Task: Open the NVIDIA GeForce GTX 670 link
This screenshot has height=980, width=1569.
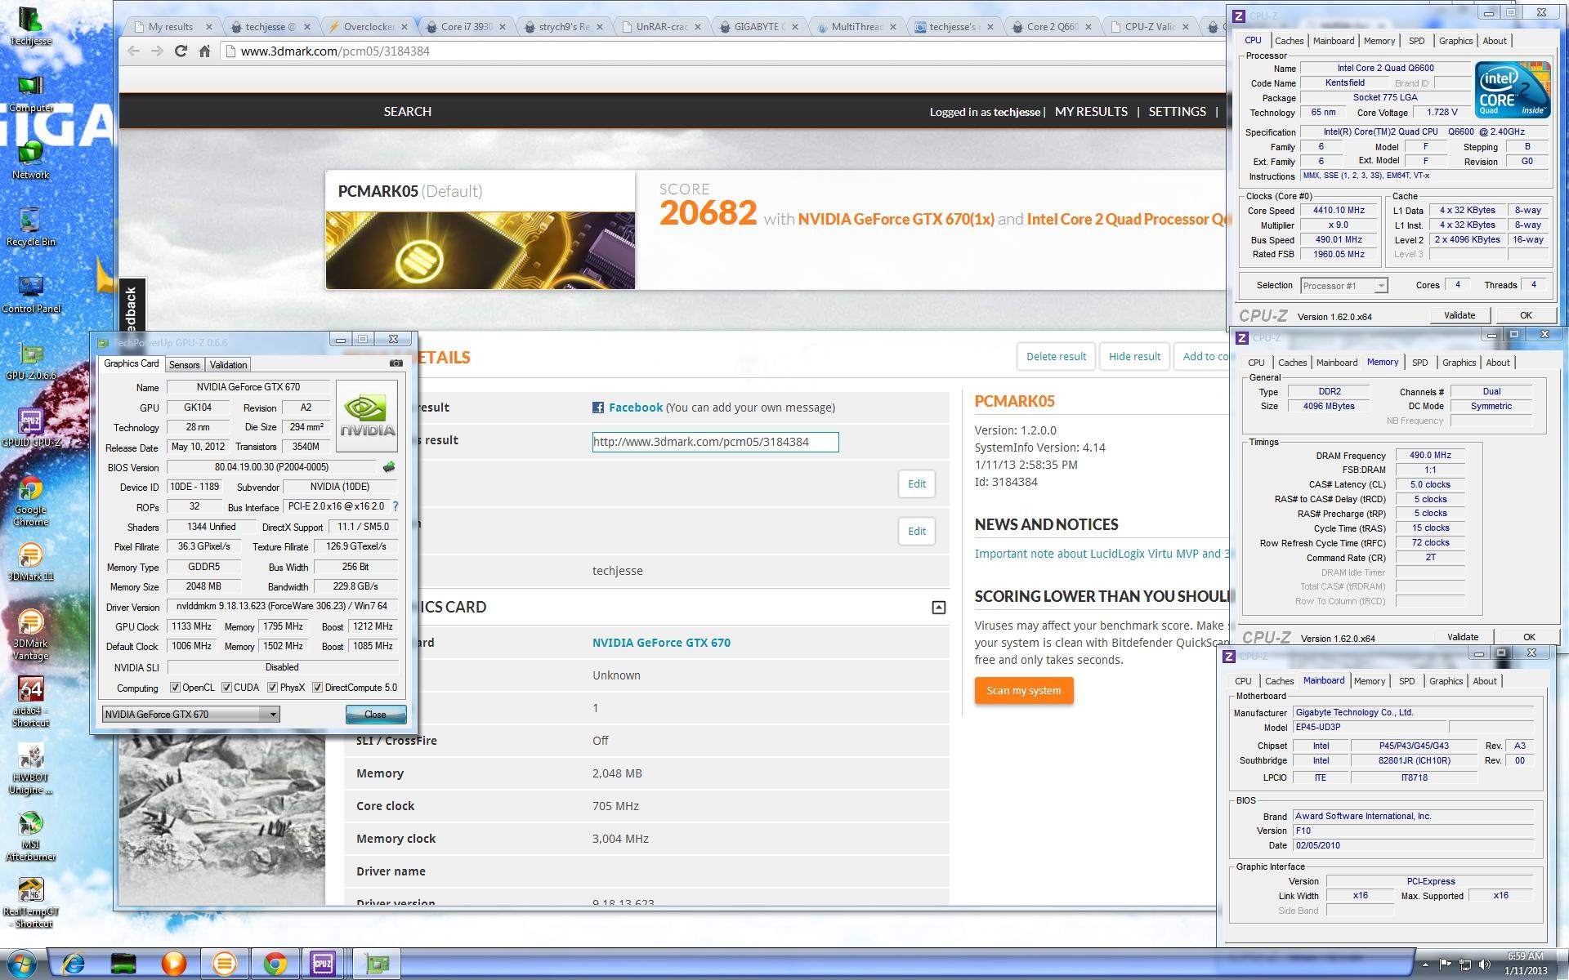Action: (x=661, y=643)
